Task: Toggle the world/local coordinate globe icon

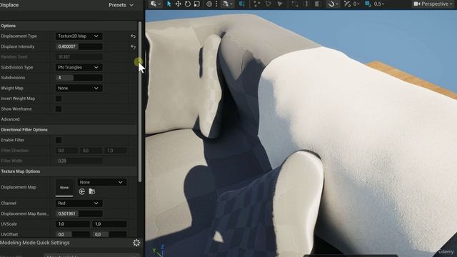Action: [209, 4]
